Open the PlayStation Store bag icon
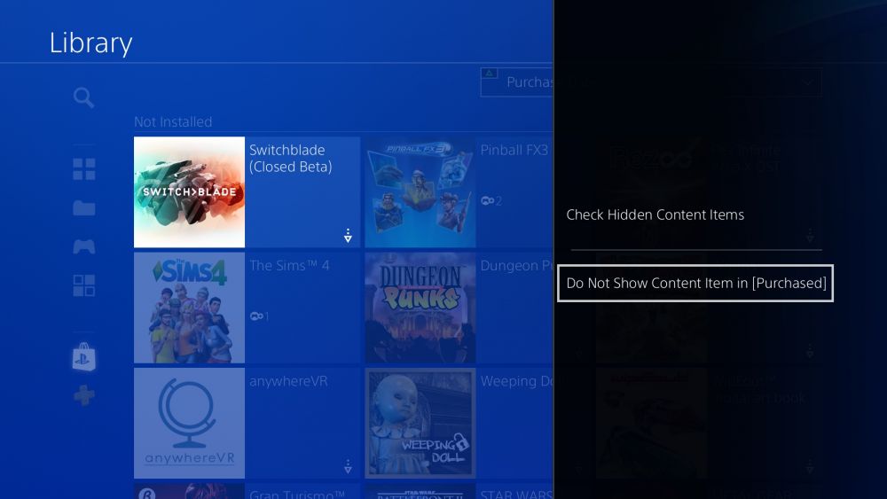This screenshot has width=887, height=499. (x=83, y=357)
